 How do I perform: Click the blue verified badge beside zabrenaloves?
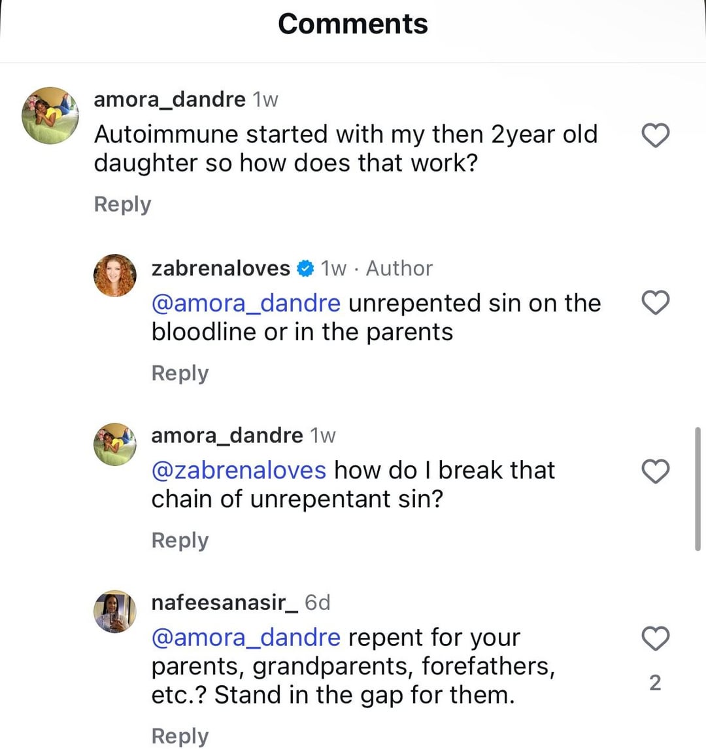coord(305,268)
